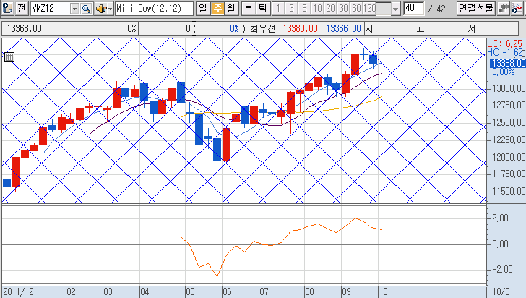Image resolution: width=526 pixels, height=298 pixels.
Task: Switch chart to monthly (월) period
Action: (230, 9)
